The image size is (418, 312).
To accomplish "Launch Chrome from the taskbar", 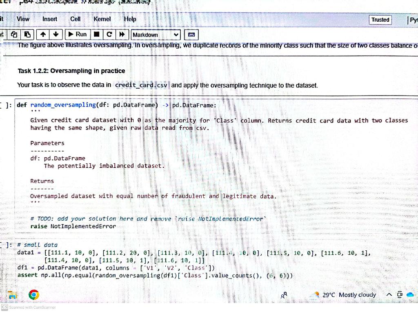I will 34,294.
